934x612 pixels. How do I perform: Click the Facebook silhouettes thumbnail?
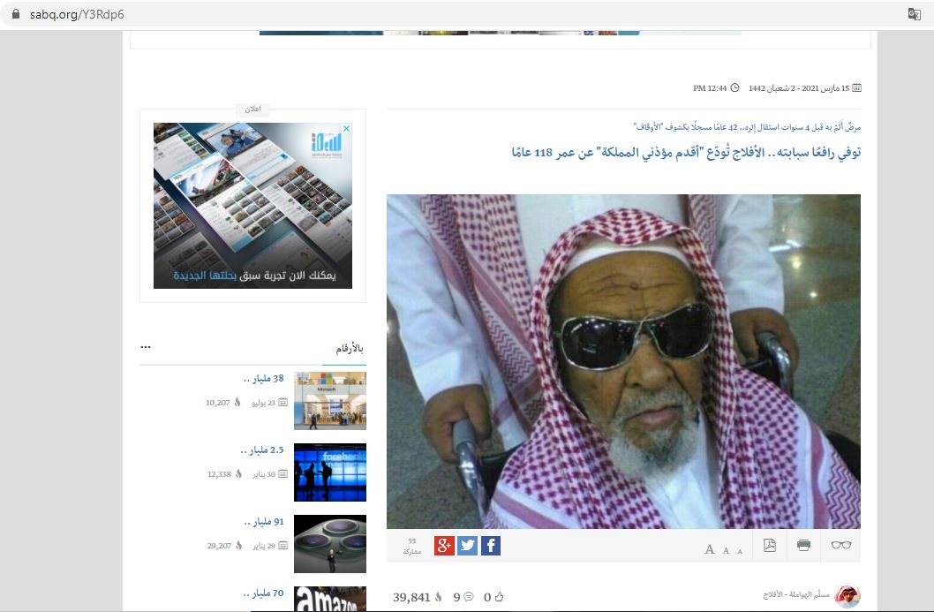point(329,472)
